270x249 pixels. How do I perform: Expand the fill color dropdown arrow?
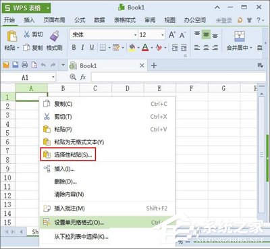click(x=138, y=48)
